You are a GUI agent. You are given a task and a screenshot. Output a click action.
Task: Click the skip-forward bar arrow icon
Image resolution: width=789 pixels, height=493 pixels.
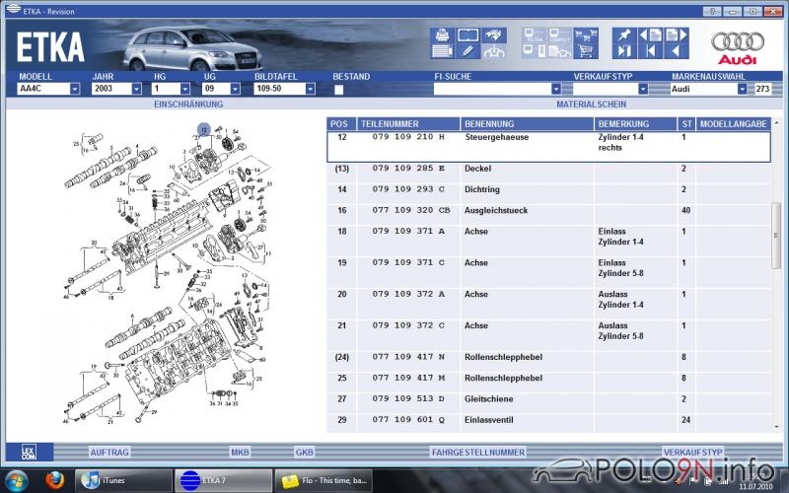point(624,51)
